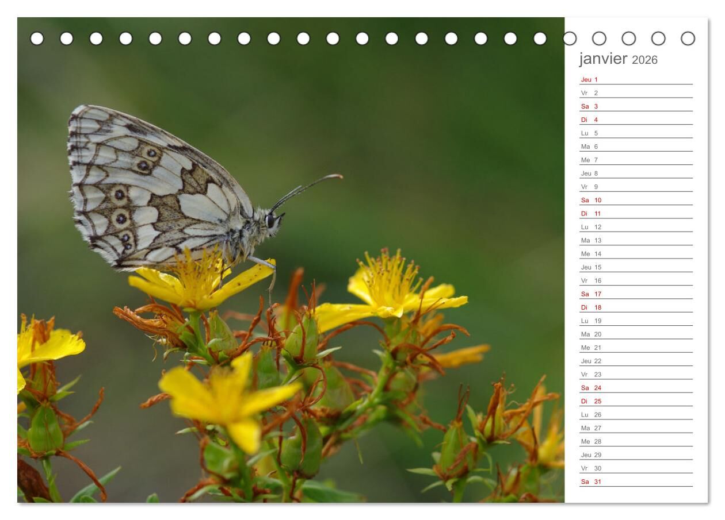The height and width of the screenshot is (520, 725).
Task: Pick the Sa 10 date entry
Action: point(591,201)
